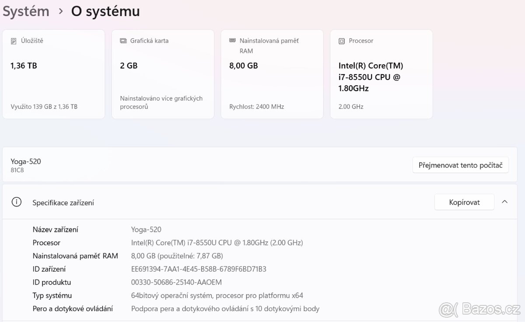The image size is (525, 322).
Task: Copy device specs with the Kopírovat button
Action: tap(464, 202)
